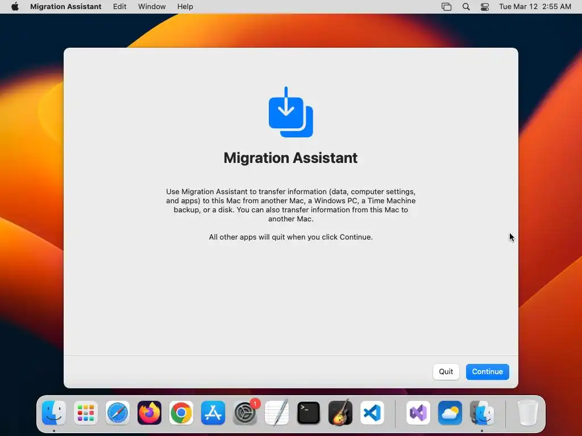Click the Migration Assistant download icon

click(x=290, y=112)
